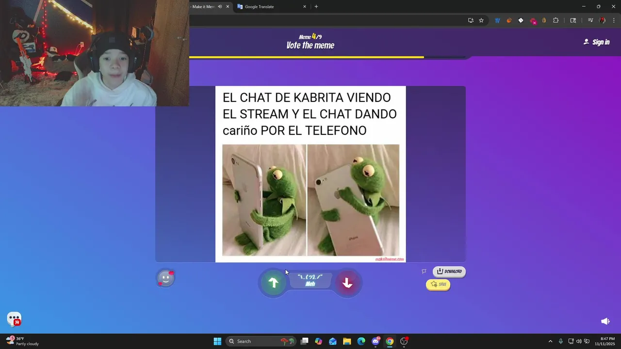
Task: Flag the meme as inappropriate
Action: [424, 271]
